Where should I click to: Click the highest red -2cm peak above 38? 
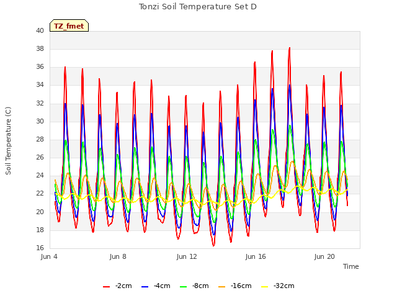click(x=290, y=48)
